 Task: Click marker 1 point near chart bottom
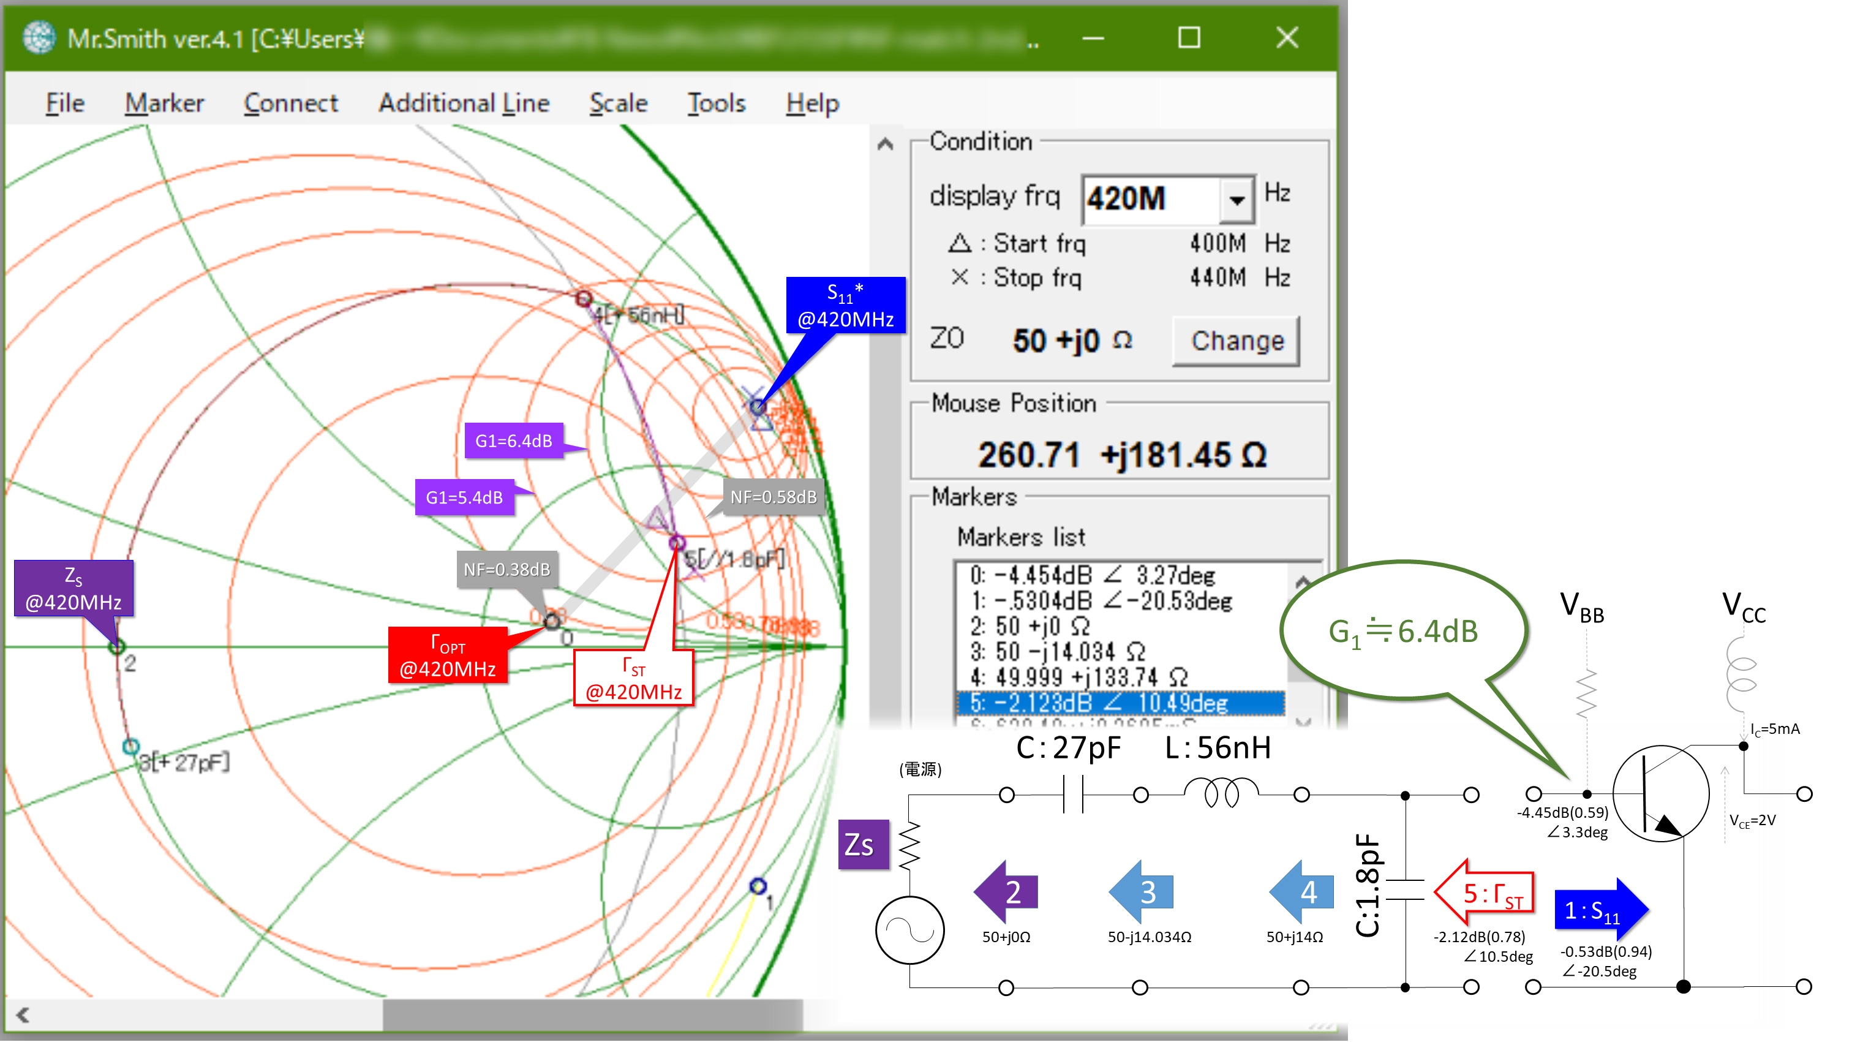point(758,886)
